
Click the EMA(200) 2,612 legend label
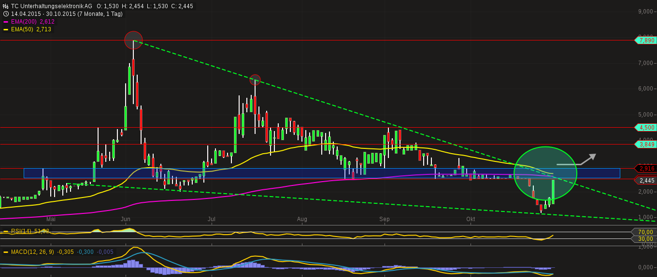click(x=33, y=22)
